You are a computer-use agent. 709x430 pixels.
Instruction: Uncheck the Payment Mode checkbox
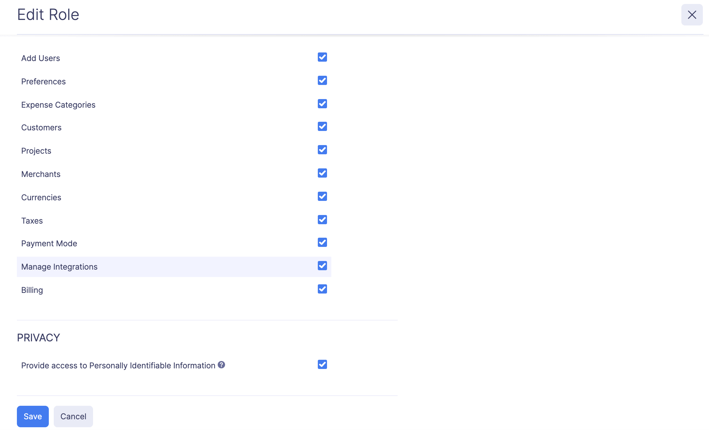point(322,242)
